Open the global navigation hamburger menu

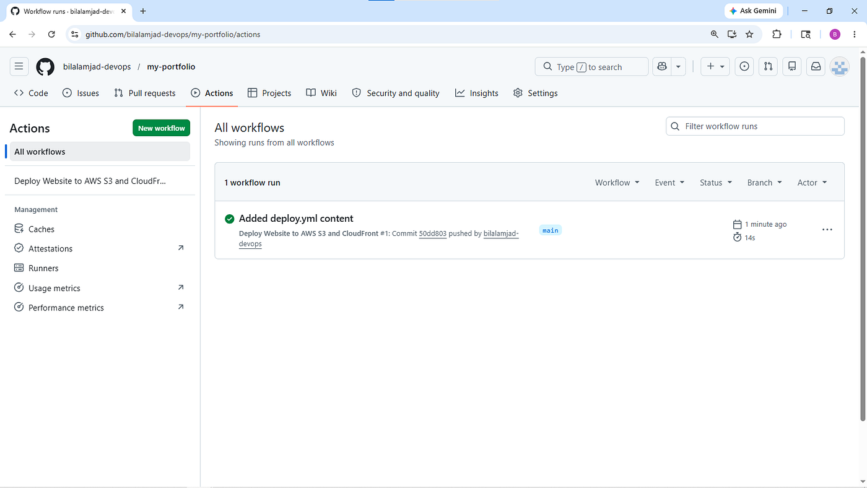tap(19, 67)
